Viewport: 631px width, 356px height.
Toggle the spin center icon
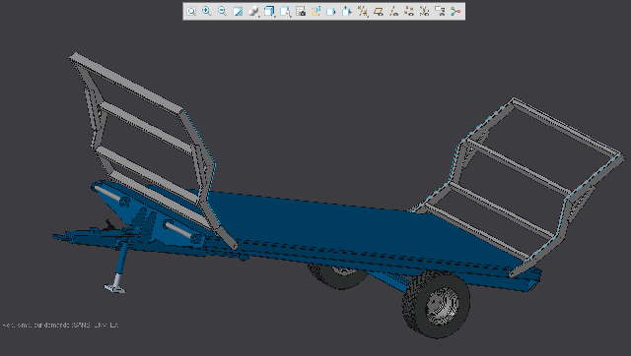pyautogui.click(x=456, y=11)
